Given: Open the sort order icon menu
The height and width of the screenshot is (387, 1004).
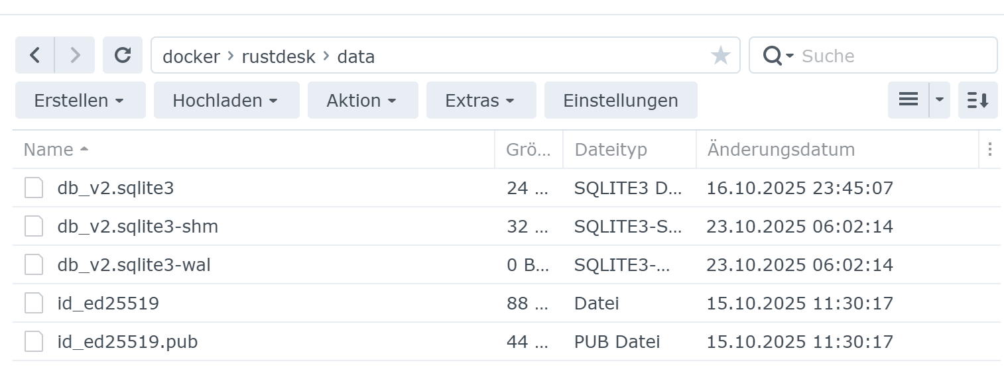Looking at the screenshot, I should (x=977, y=100).
